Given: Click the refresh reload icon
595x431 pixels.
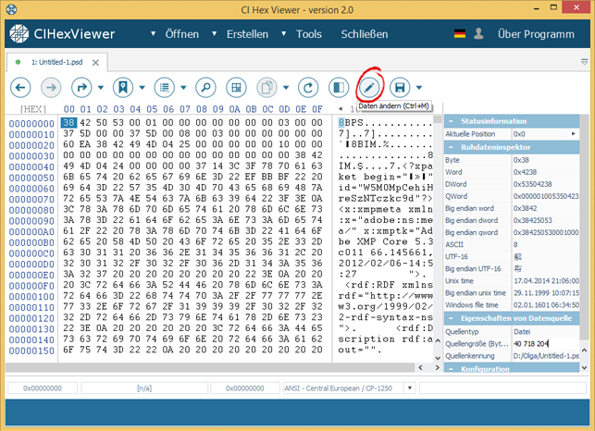Looking at the screenshot, I should click(307, 88).
